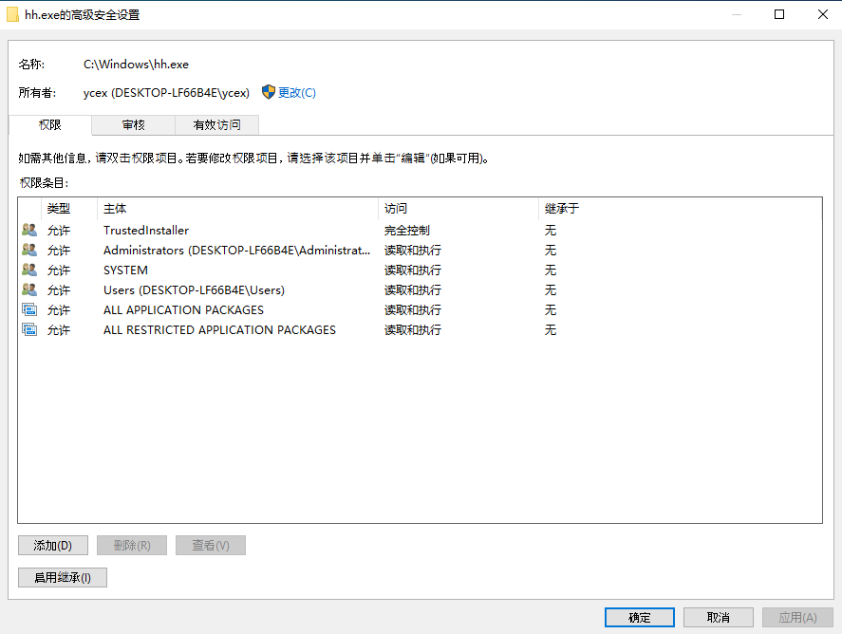
Task: Click the C:\Windows\hh.exe path text
Action: 136,65
